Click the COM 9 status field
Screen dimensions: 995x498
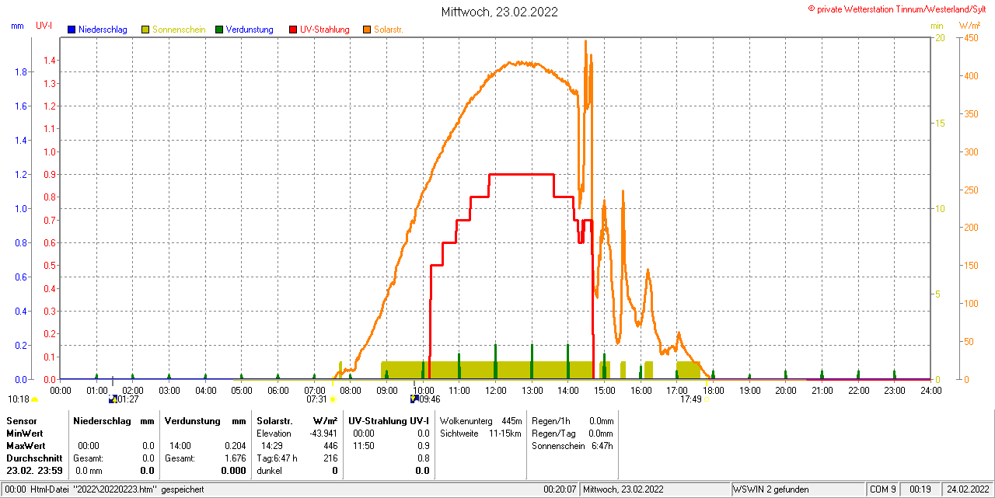click(883, 489)
